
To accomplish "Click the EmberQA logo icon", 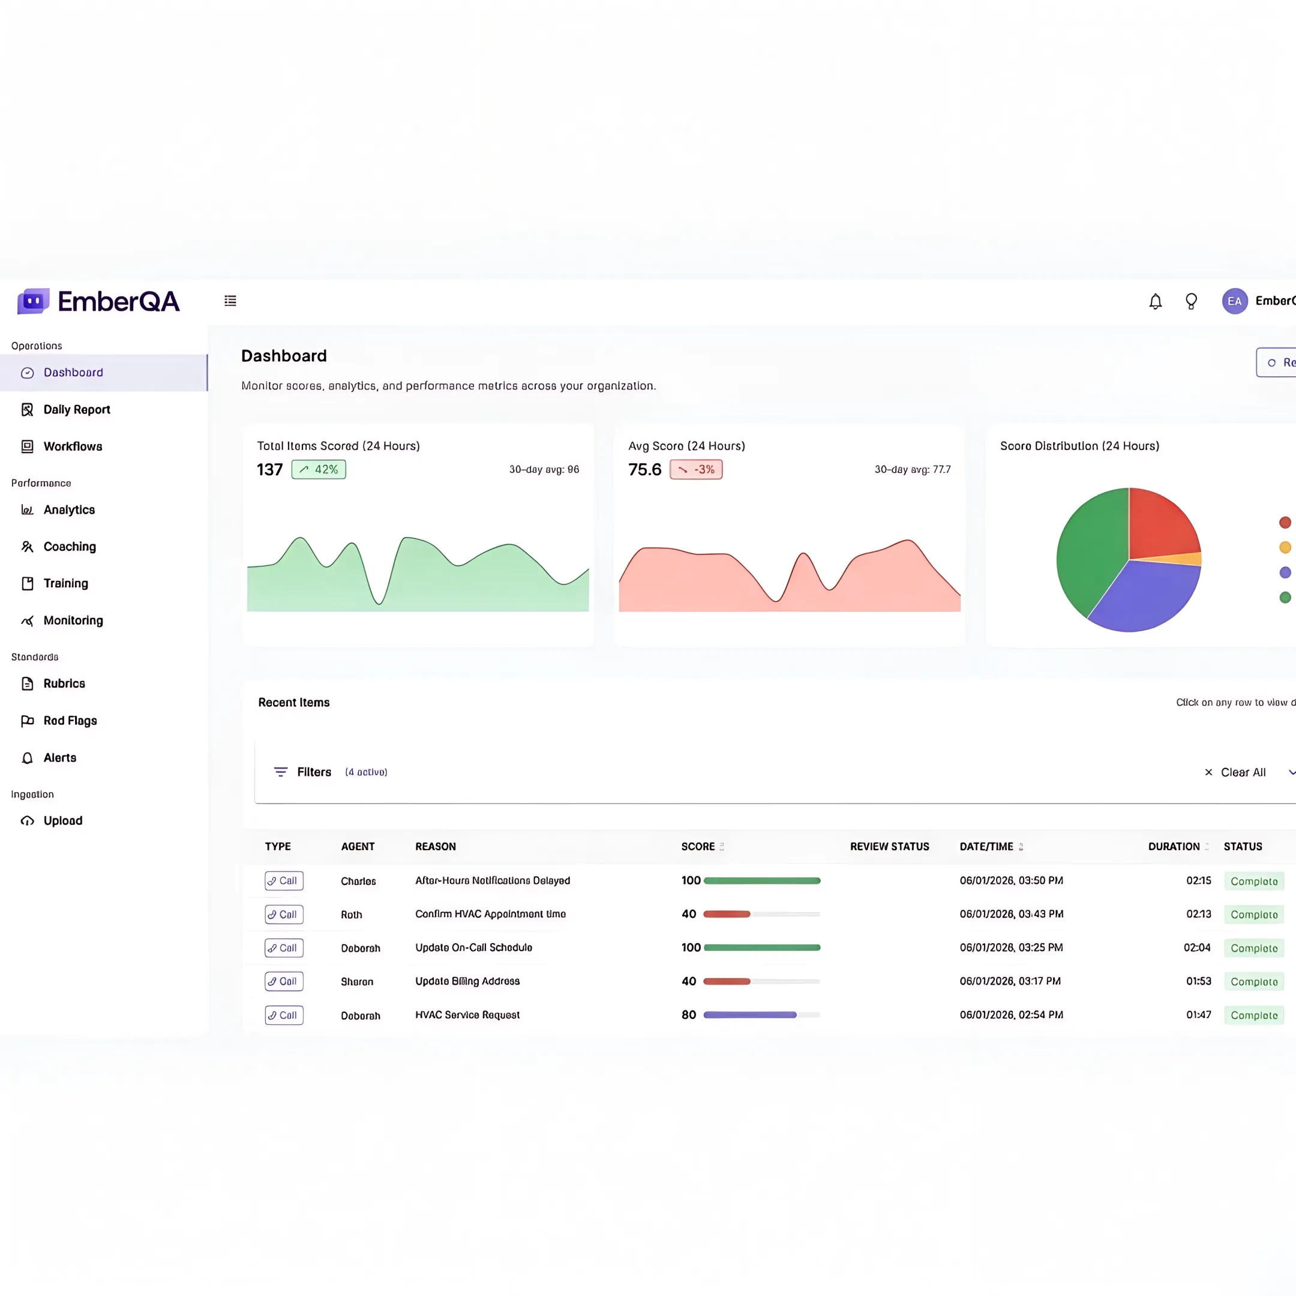I will (34, 301).
